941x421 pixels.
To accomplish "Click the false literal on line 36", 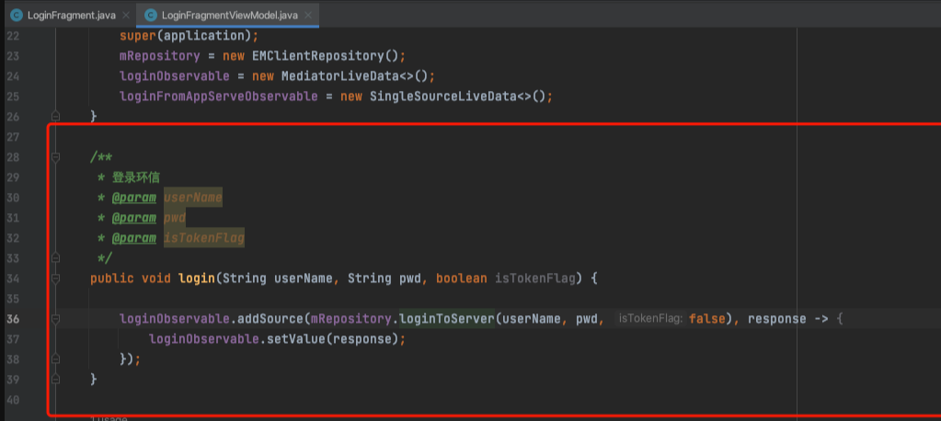I will 707,319.
